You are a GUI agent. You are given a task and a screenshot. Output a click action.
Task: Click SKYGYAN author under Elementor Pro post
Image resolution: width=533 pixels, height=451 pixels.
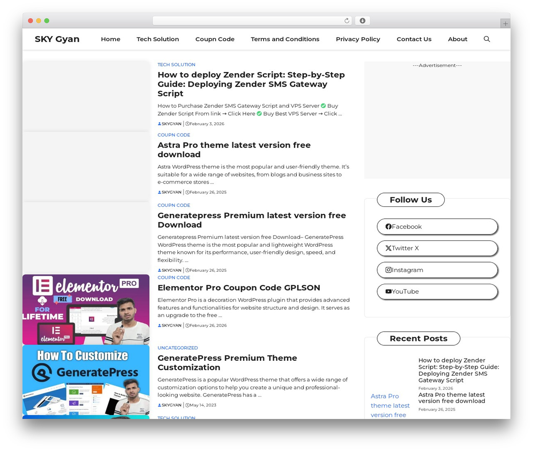[171, 326]
